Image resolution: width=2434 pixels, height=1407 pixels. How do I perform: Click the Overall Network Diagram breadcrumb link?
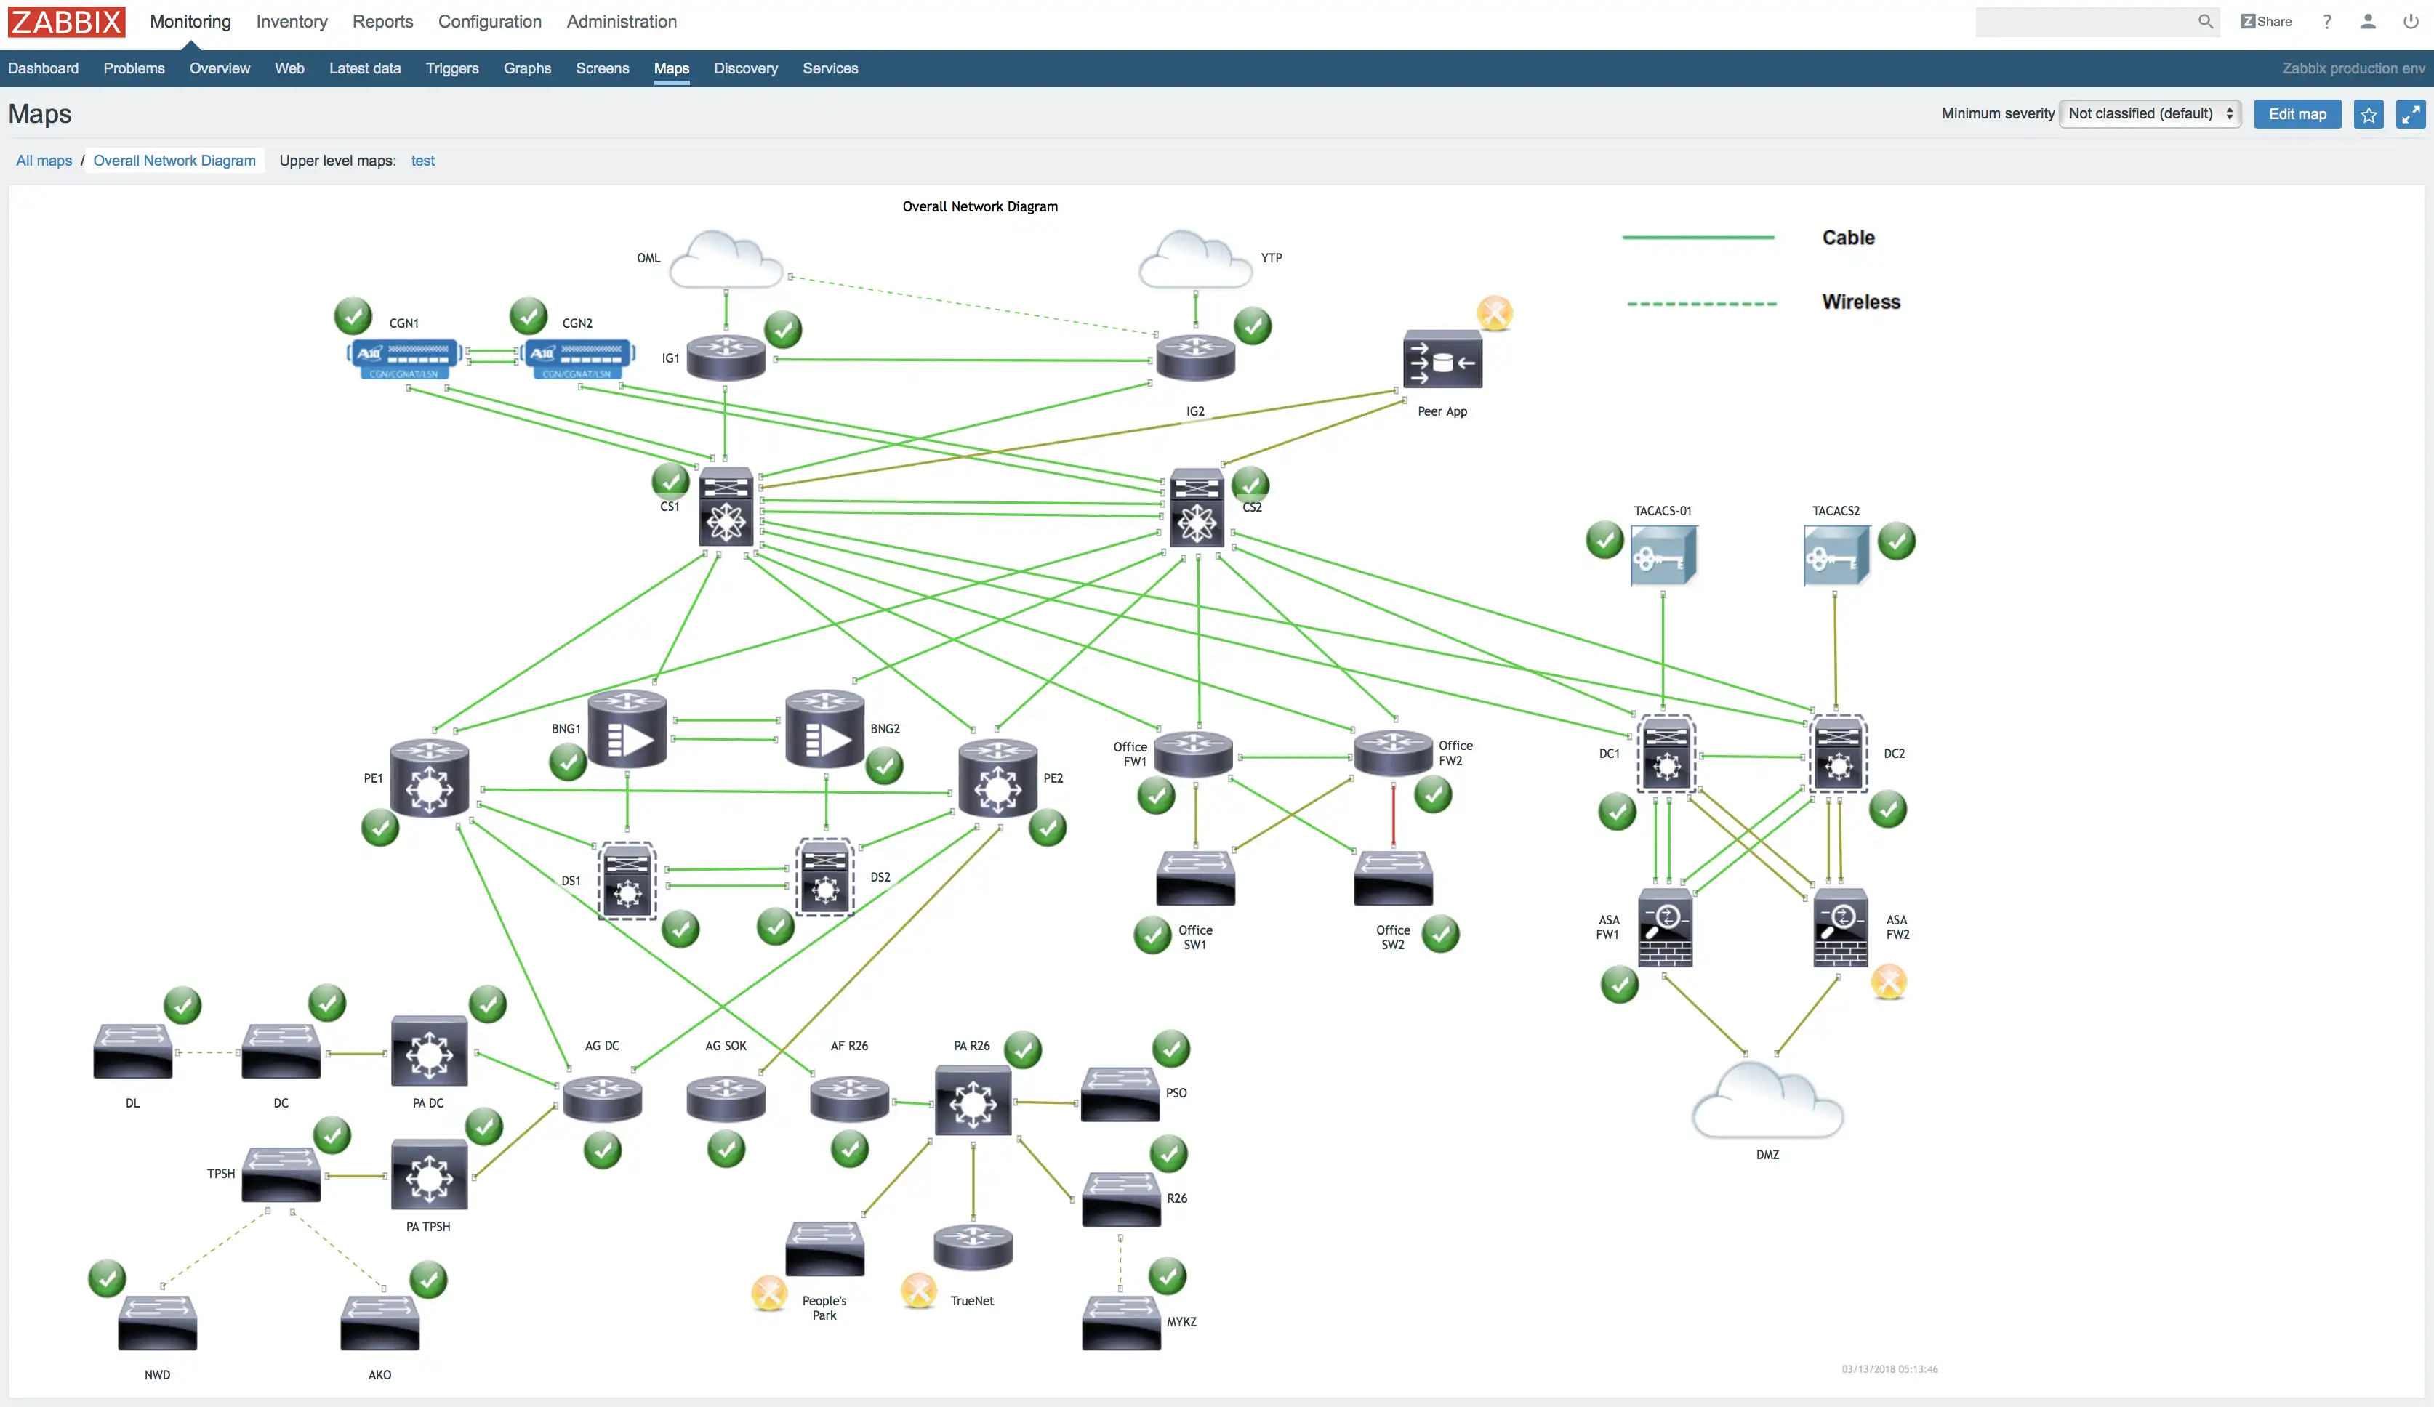coord(174,159)
